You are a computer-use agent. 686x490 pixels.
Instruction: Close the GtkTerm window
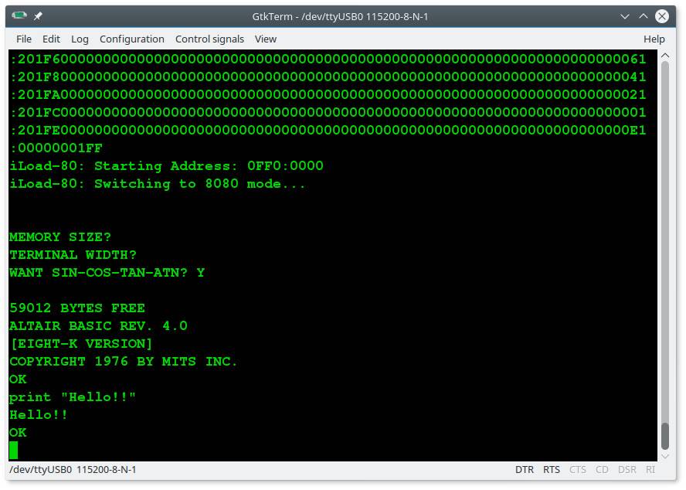tap(662, 17)
